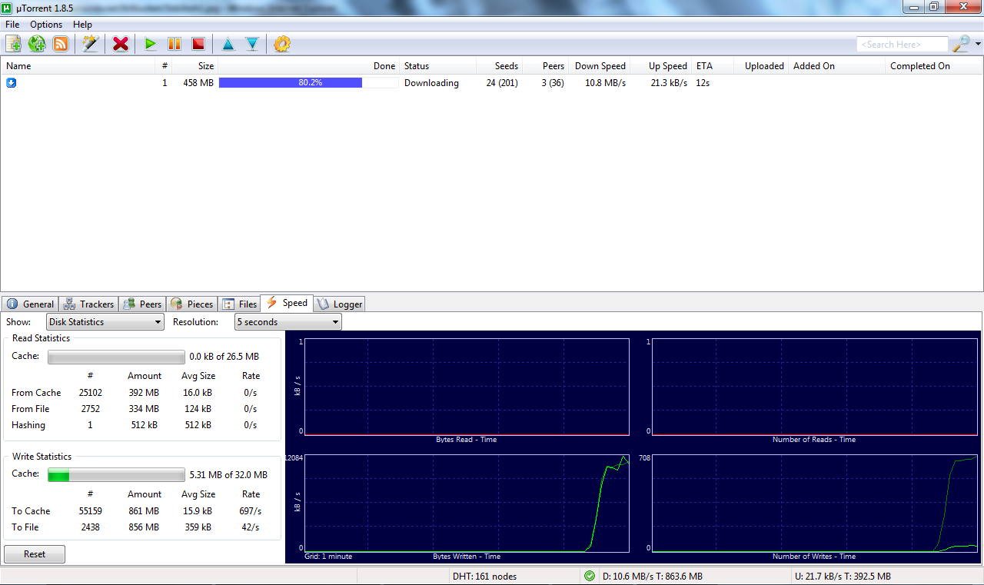Click the DHT: 161 nodes status entry

(484, 576)
